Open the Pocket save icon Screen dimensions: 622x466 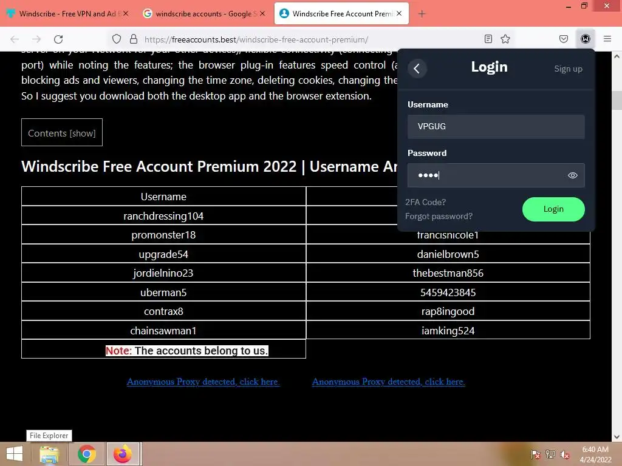point(563,39)
